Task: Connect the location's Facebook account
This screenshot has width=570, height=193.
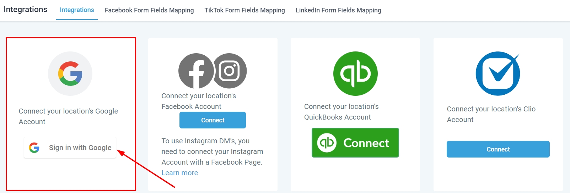Action: click(x=213, y=120)
